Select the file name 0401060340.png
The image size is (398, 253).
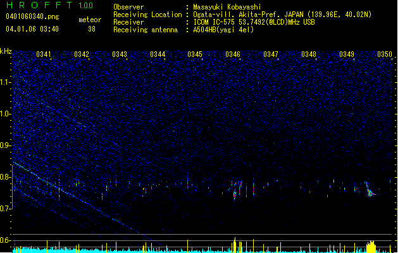[32, 16]
